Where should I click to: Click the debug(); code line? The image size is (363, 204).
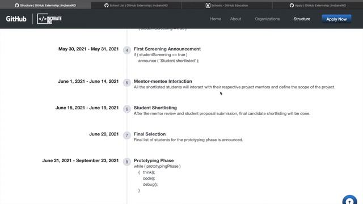150,184
